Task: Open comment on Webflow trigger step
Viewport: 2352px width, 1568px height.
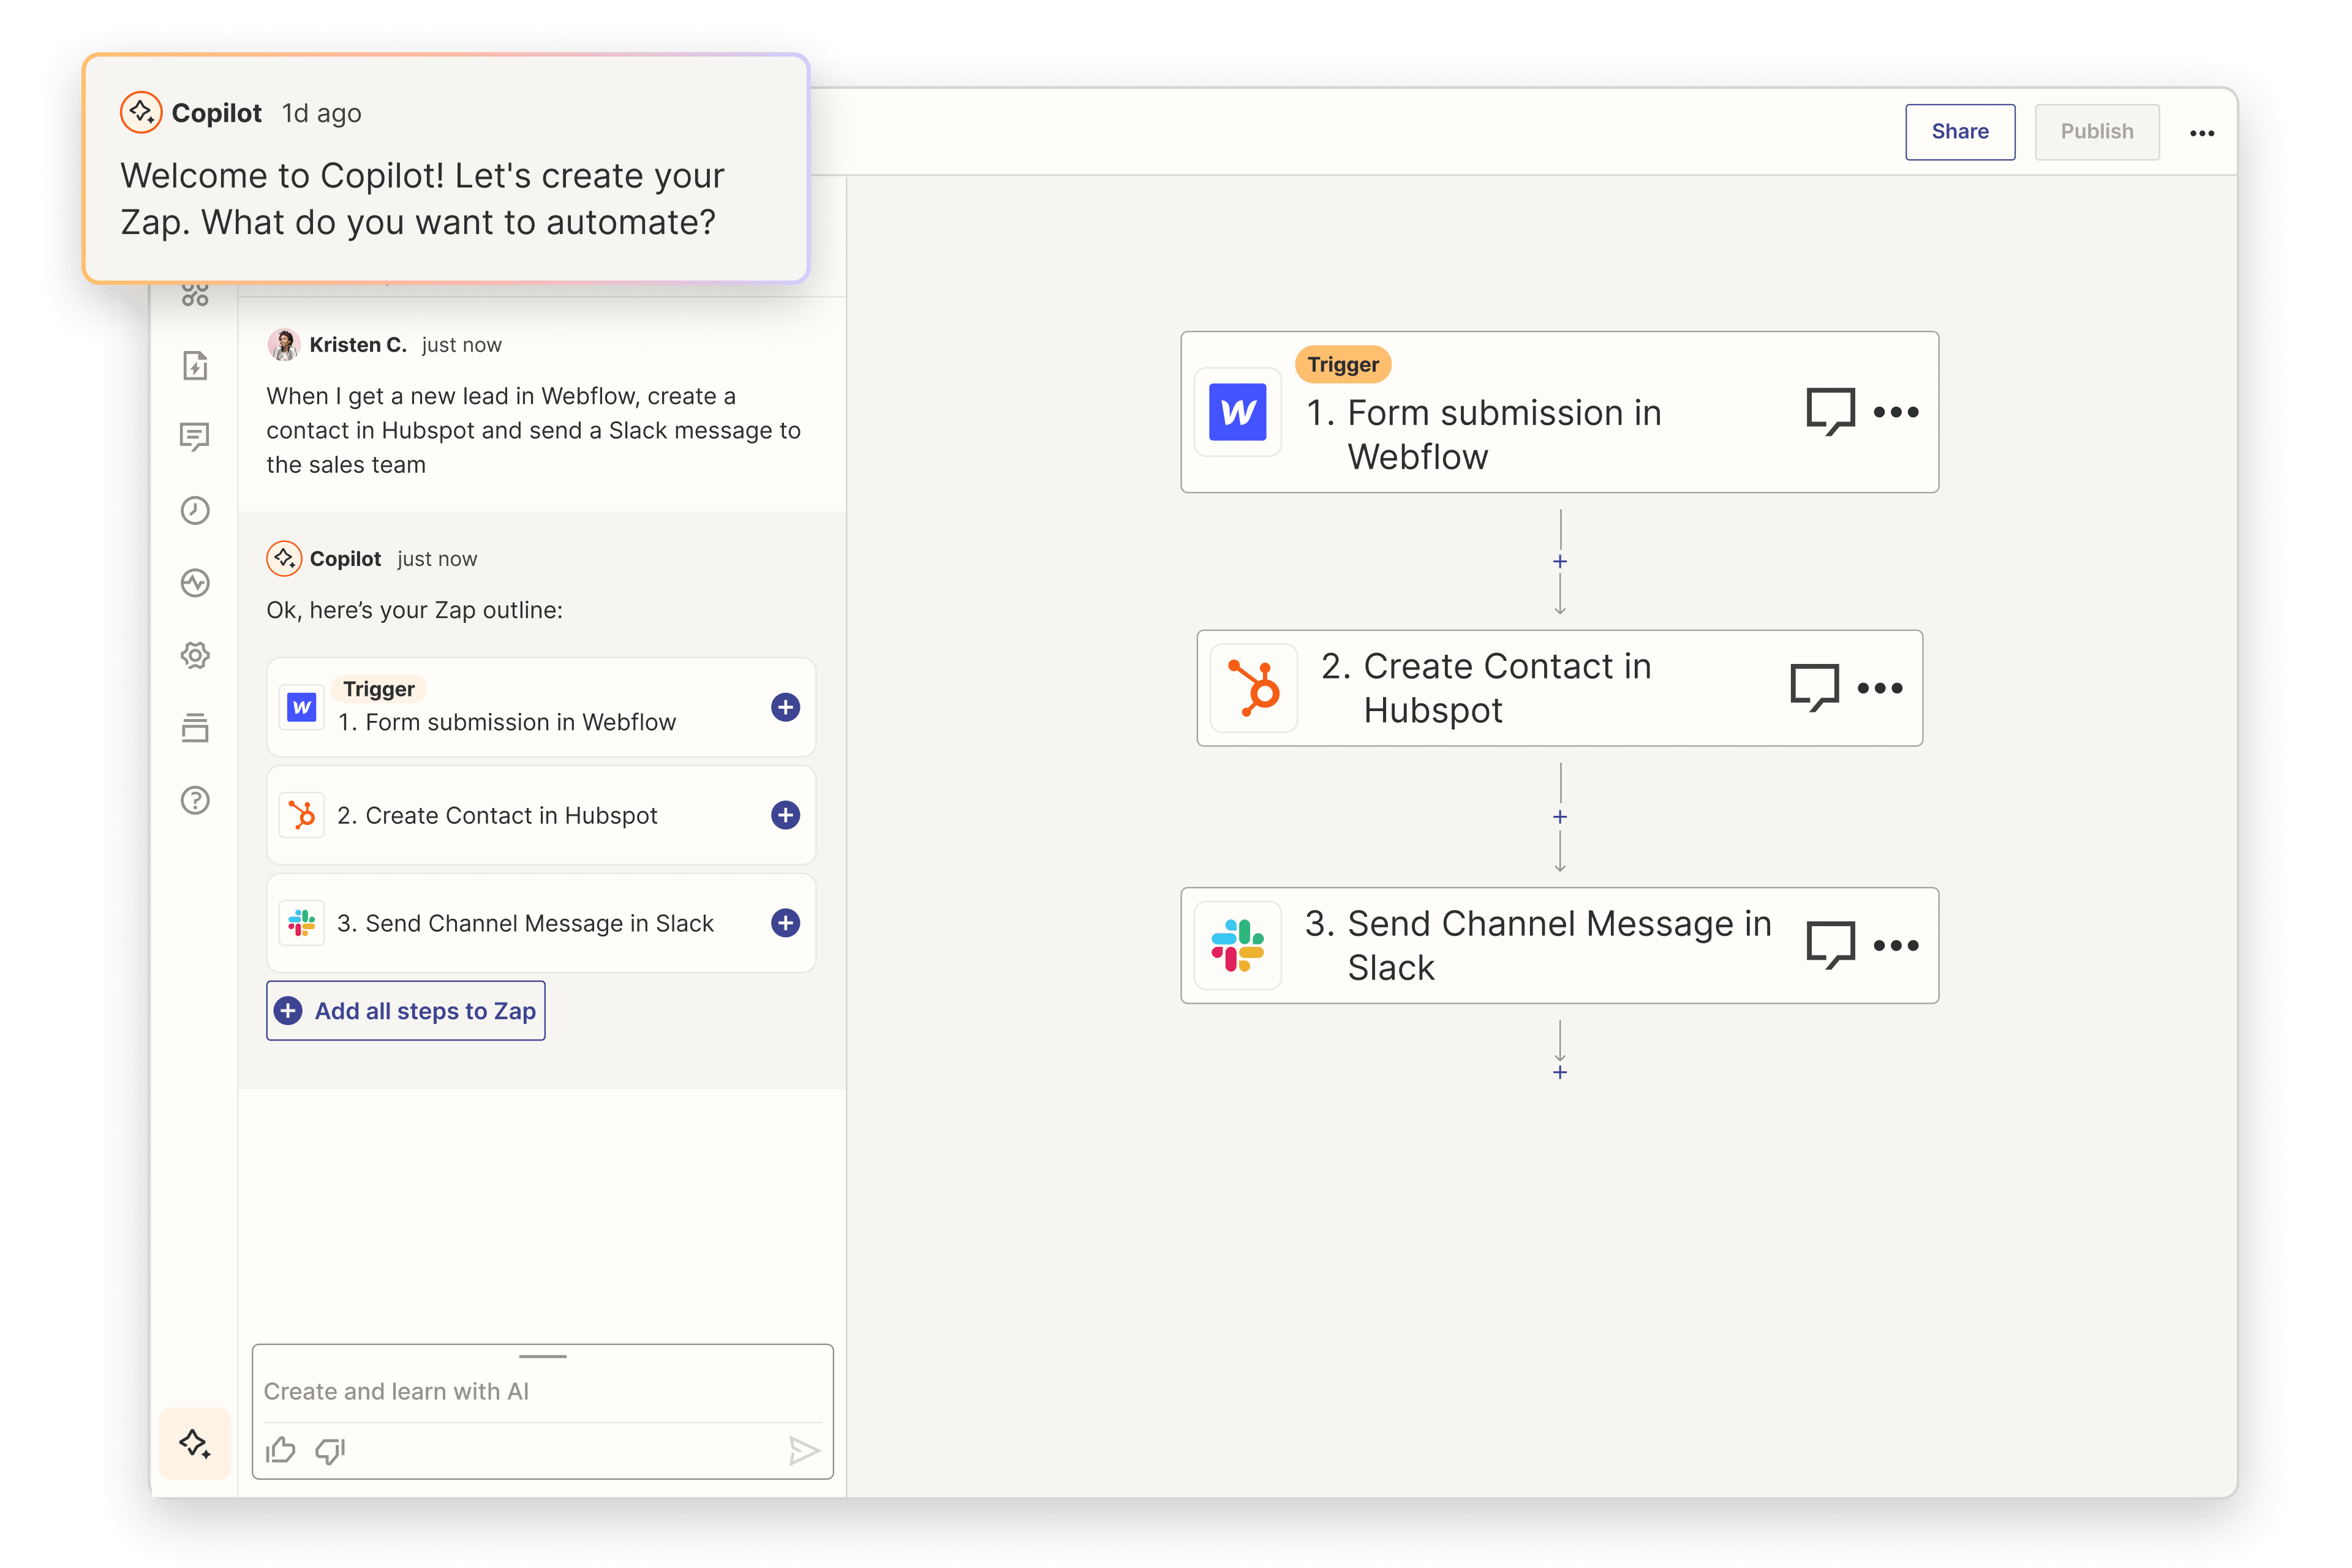Action: click(1830, 412)
